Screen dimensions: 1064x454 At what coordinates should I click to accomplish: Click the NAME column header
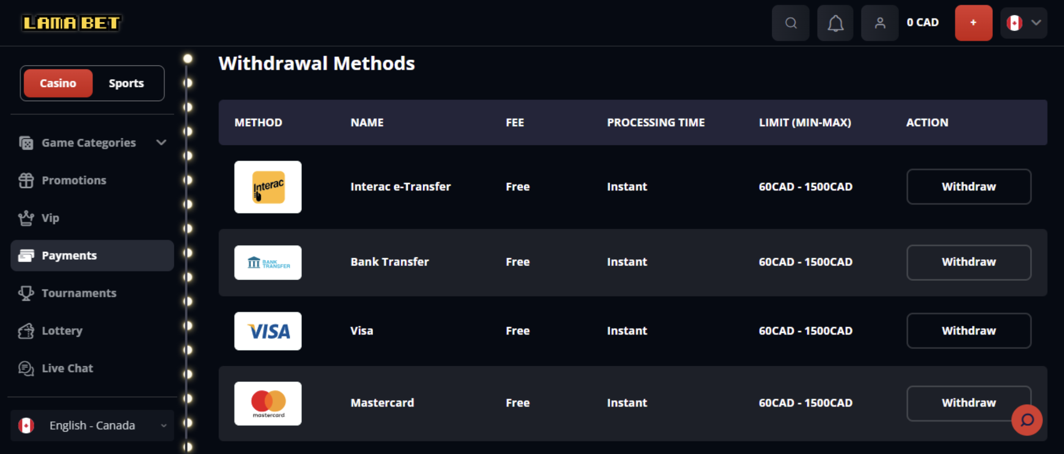(x=367, y=123)
